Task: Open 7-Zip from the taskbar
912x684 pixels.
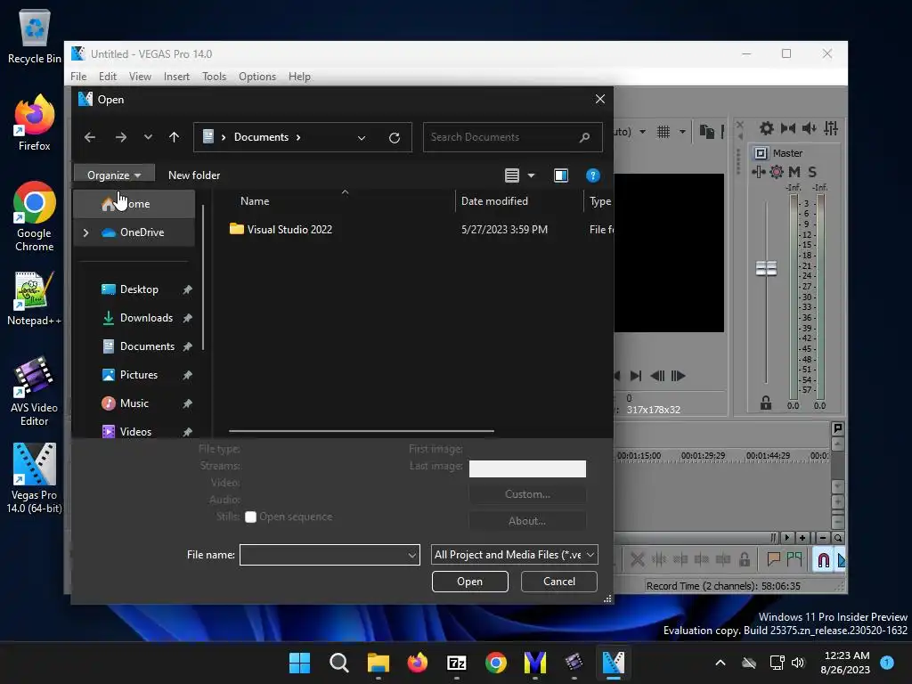Action: (x=457, y=663)
